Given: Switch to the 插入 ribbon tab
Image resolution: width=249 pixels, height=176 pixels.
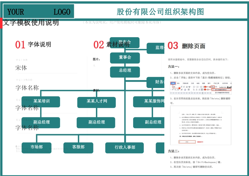Looking at the screenshot, I should coord(179,83).
